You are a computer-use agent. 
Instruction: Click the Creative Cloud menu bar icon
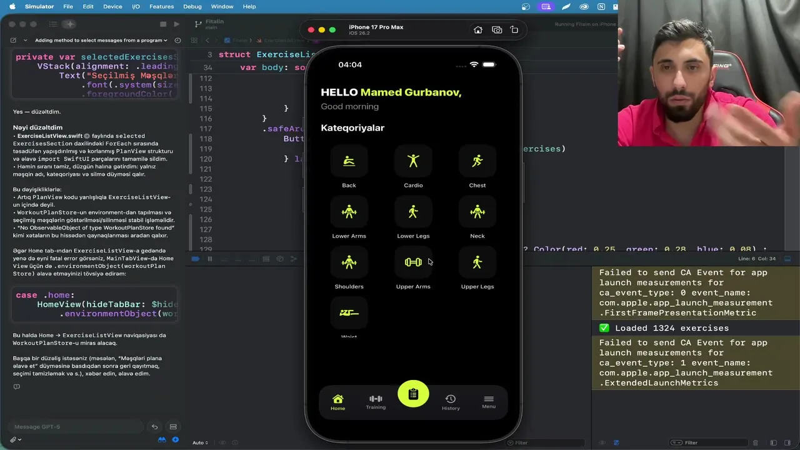584,6
